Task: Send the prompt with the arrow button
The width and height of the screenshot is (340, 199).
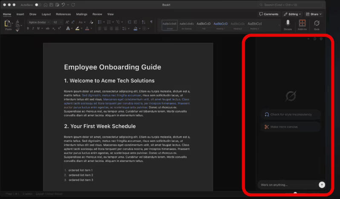Action: 322,185
